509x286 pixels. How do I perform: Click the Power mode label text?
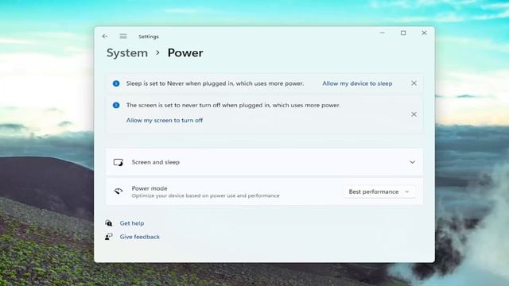point(150,188)
